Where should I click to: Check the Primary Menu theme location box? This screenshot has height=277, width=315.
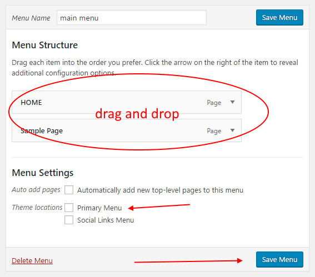(69, 208)
